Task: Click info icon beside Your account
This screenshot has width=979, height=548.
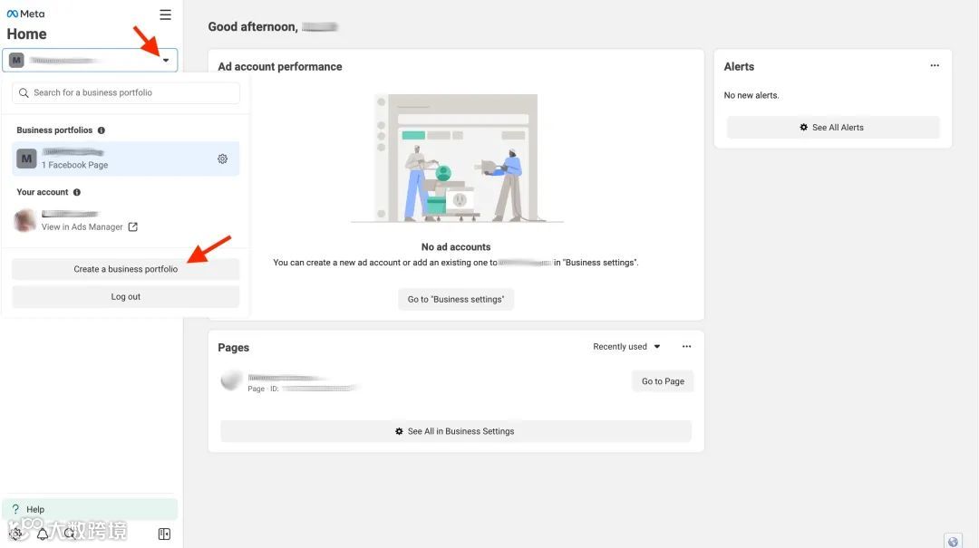Action: coord(77,192)
